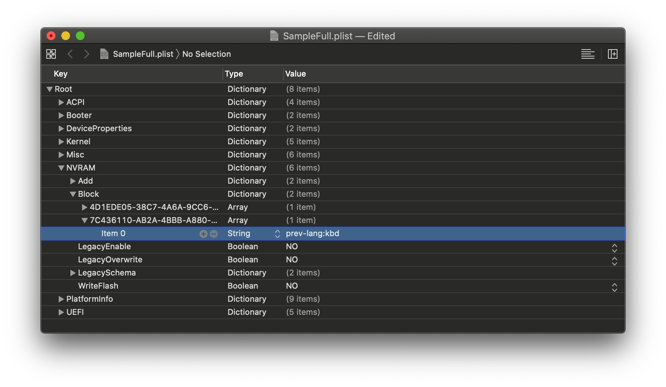Screen dimensions: 666x387
Task: Go forward with the right chevron
Action: (86, 54)
